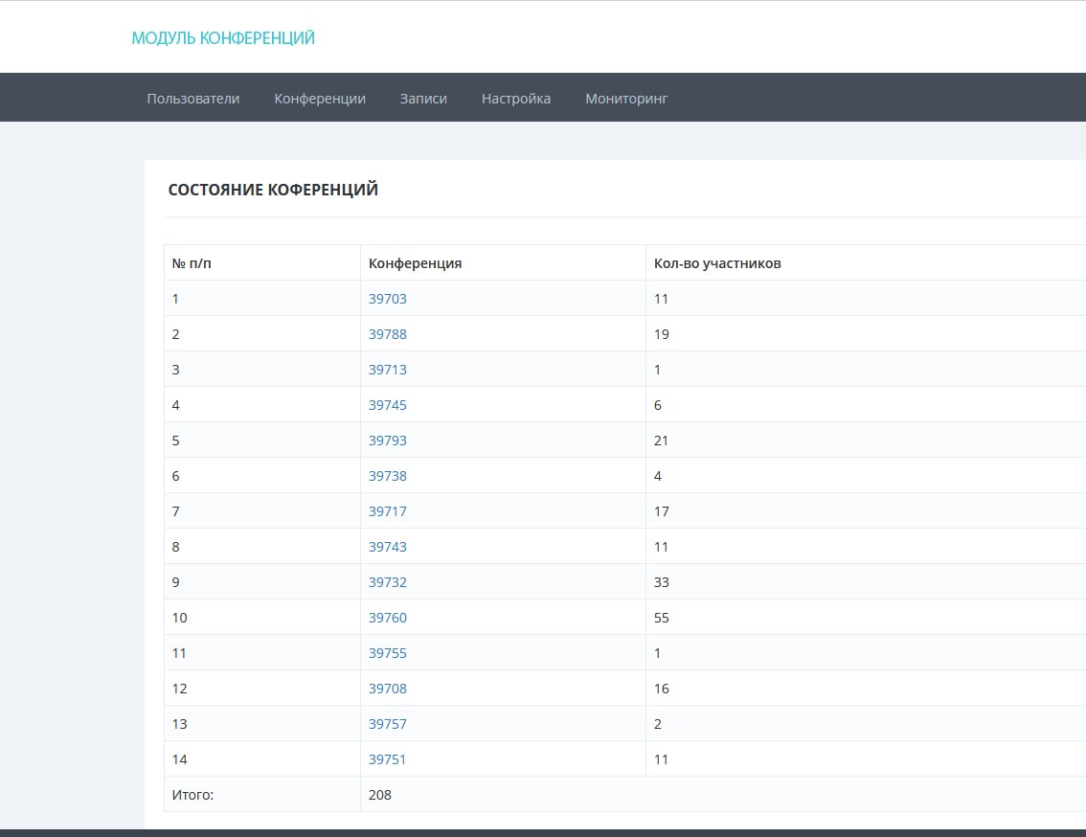
Task: Click participant count 21 for 39793
Action: [661, 440]
